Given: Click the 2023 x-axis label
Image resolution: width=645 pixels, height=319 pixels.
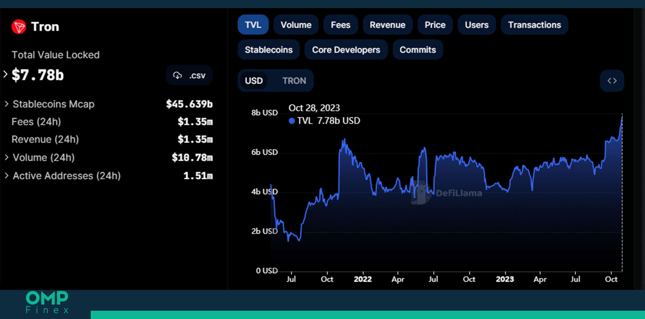Looking at the screenshot, I should coord(504,279).
